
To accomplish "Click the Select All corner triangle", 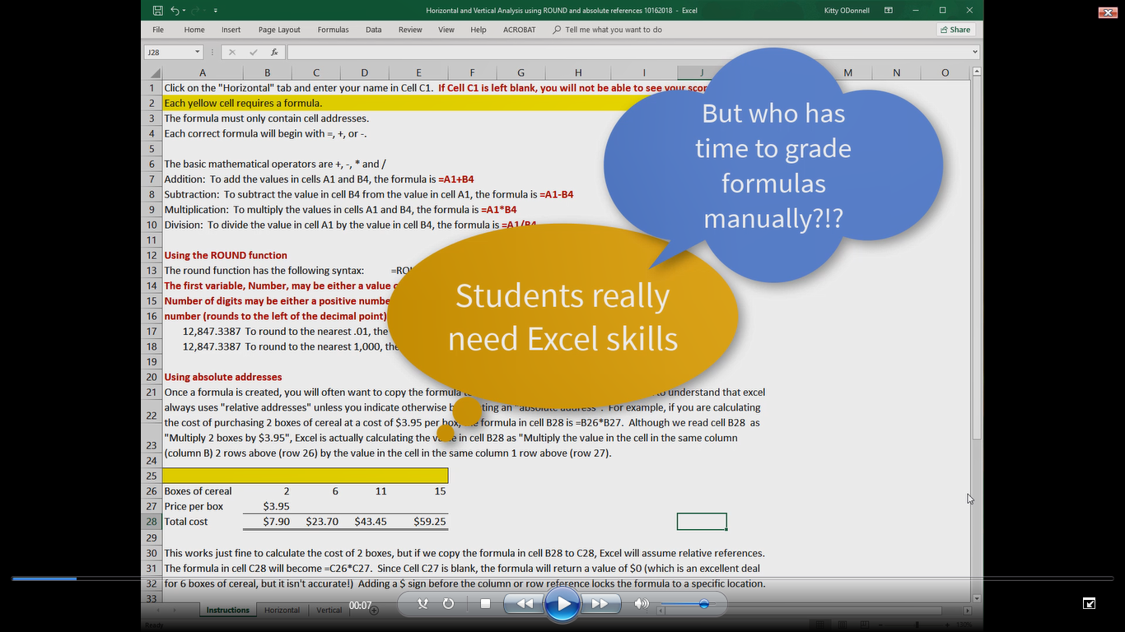I will pos(155,72).
